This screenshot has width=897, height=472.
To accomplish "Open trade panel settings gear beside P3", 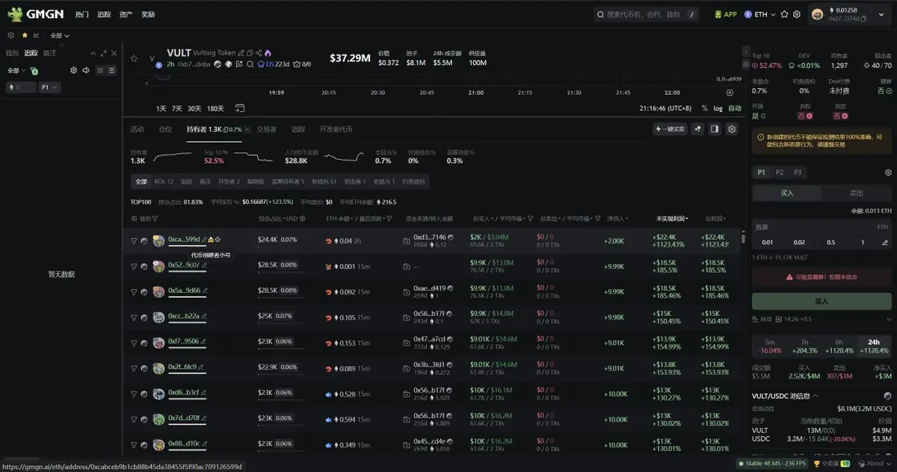I will pos(888,173).
